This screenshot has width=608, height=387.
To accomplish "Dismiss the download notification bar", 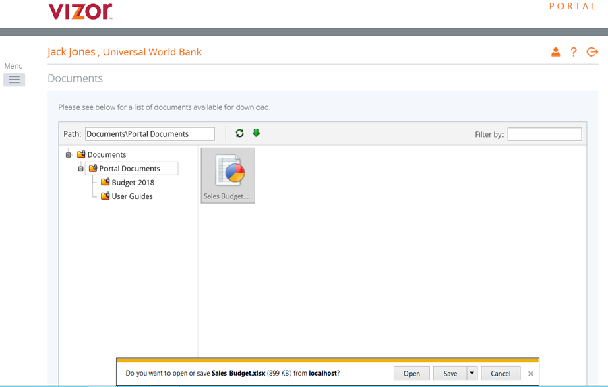I will coord(530,374).
